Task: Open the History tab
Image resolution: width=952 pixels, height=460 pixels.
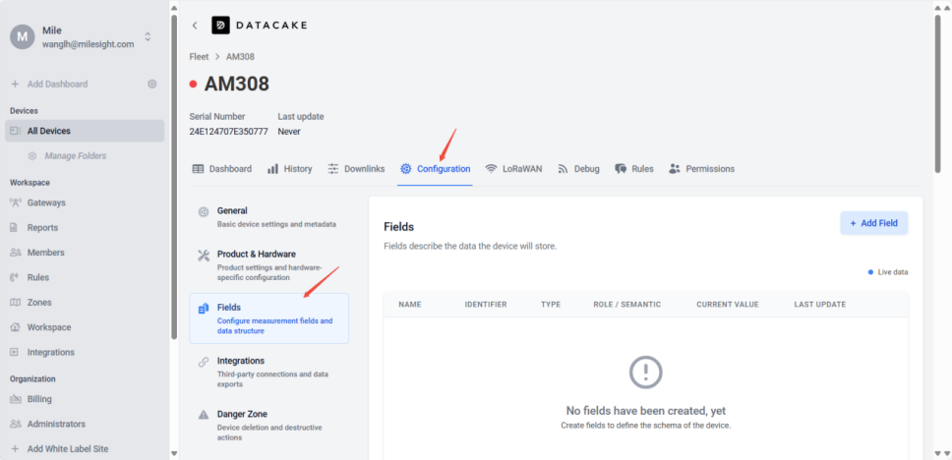Action: click(x=289, y=169)
